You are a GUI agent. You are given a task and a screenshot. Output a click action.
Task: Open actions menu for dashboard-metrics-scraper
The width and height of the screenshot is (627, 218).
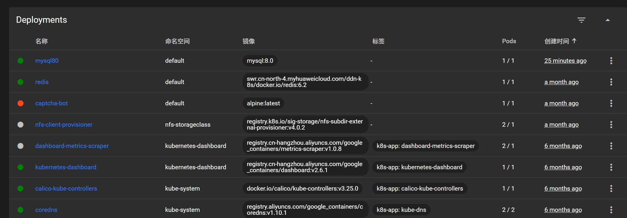(x=611, y=146)
